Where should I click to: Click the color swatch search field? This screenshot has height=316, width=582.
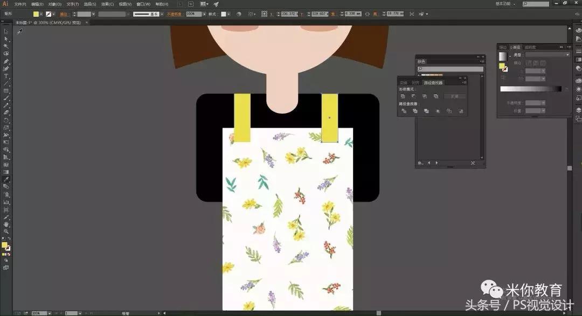click(451, 69)
